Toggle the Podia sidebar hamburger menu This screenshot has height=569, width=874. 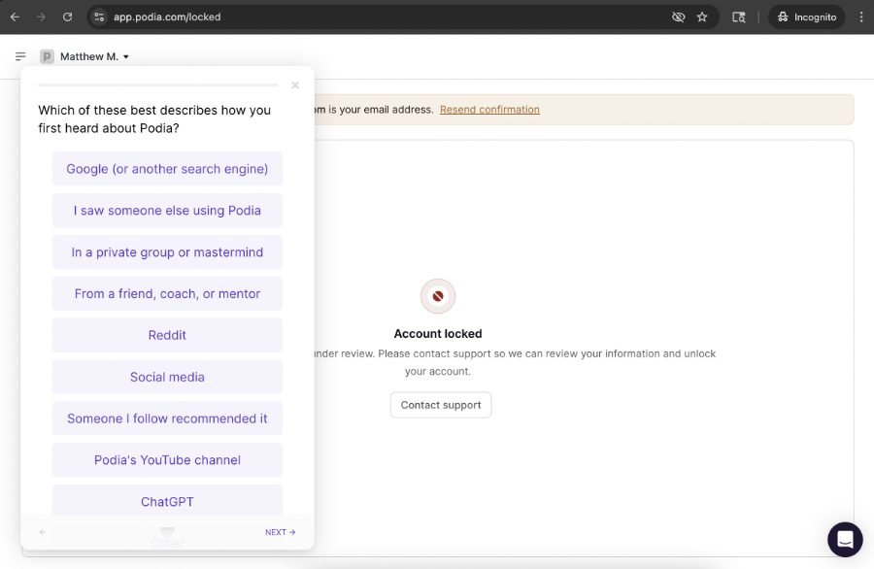point(20,56)
